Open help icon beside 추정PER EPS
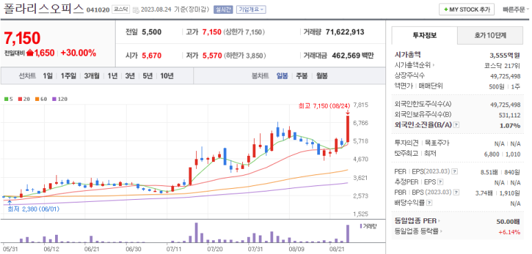 (x=440, y=182)
